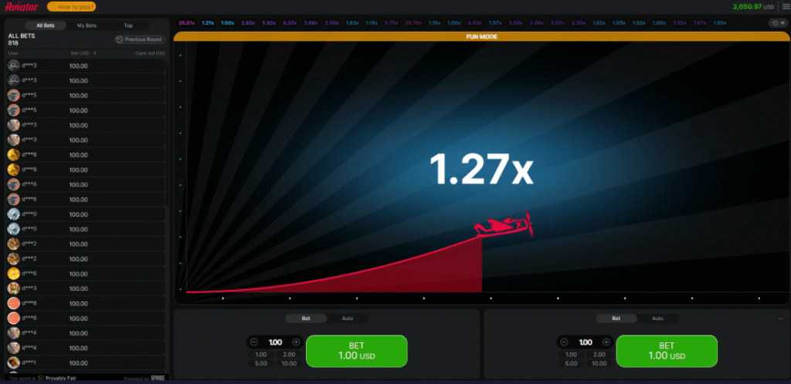Open the 7.67x history result
The image size is (791, 384).
click(x=700, y=22)
